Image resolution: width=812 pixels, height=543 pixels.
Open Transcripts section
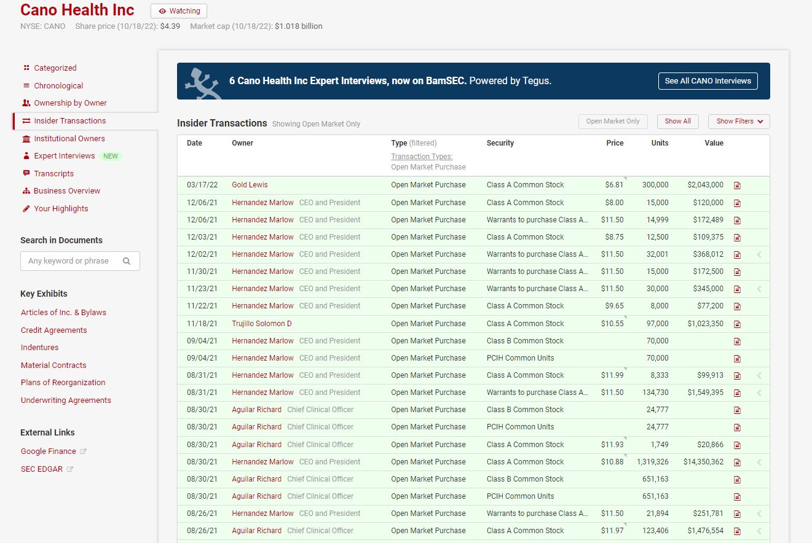(x=53, y=174)
